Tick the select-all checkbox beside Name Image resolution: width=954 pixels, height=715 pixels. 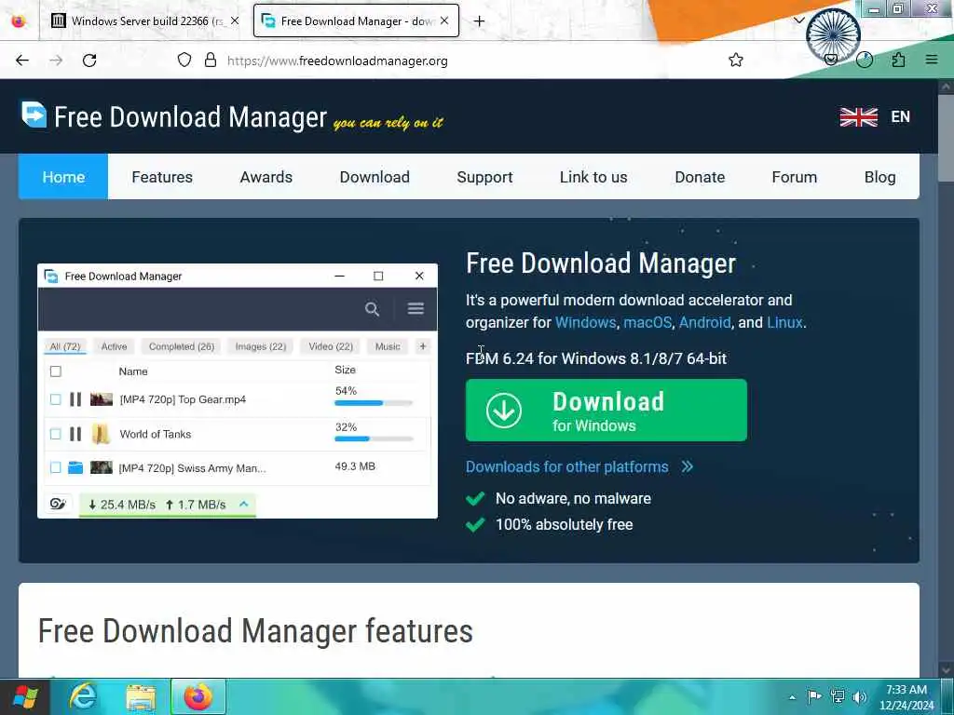point(55,371)
